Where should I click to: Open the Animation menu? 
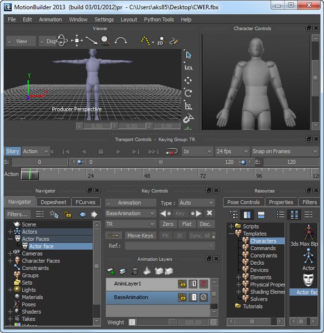[x=51, y=19]
